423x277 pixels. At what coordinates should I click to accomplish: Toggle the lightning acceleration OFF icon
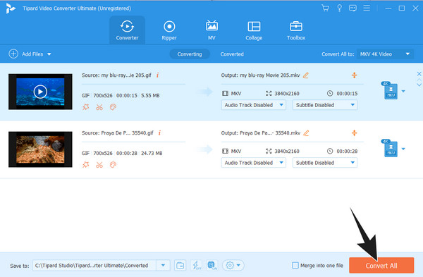point(196,266)
